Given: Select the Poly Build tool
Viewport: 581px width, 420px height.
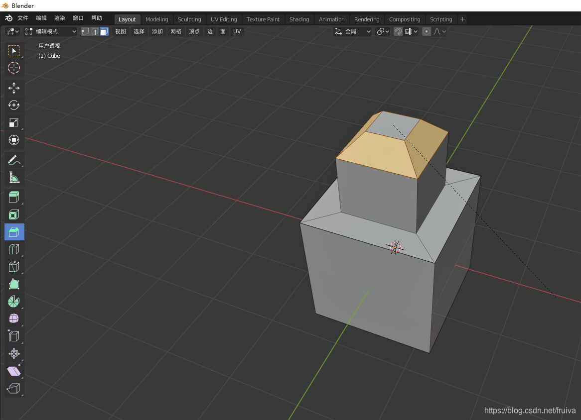Looking at the screenshot, I should 14,284.
